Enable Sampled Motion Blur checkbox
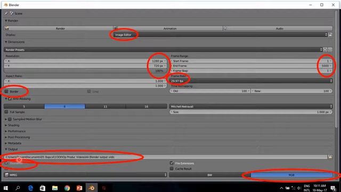341x192 pixels. [10, 119]
